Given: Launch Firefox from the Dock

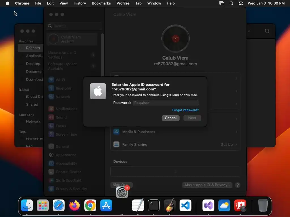Looking at the screenshot, I should (x=74, y=205).
